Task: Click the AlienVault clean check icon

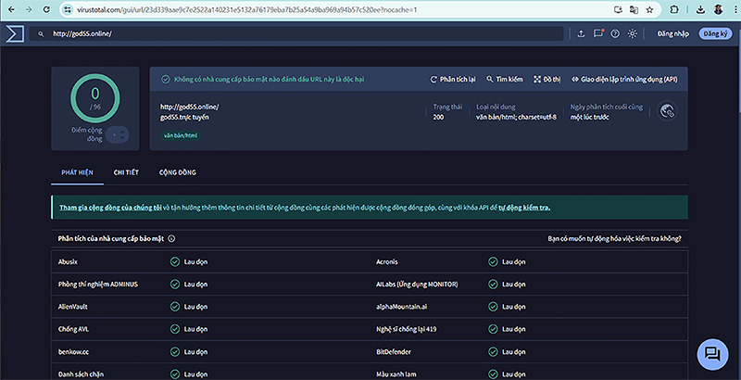Action: (175, 307)
